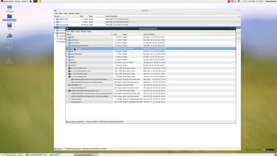Image resolution: width=277 pixels, height=156 pixels.
Task: Select the UKMO folder icon
Action: point(69,65)
